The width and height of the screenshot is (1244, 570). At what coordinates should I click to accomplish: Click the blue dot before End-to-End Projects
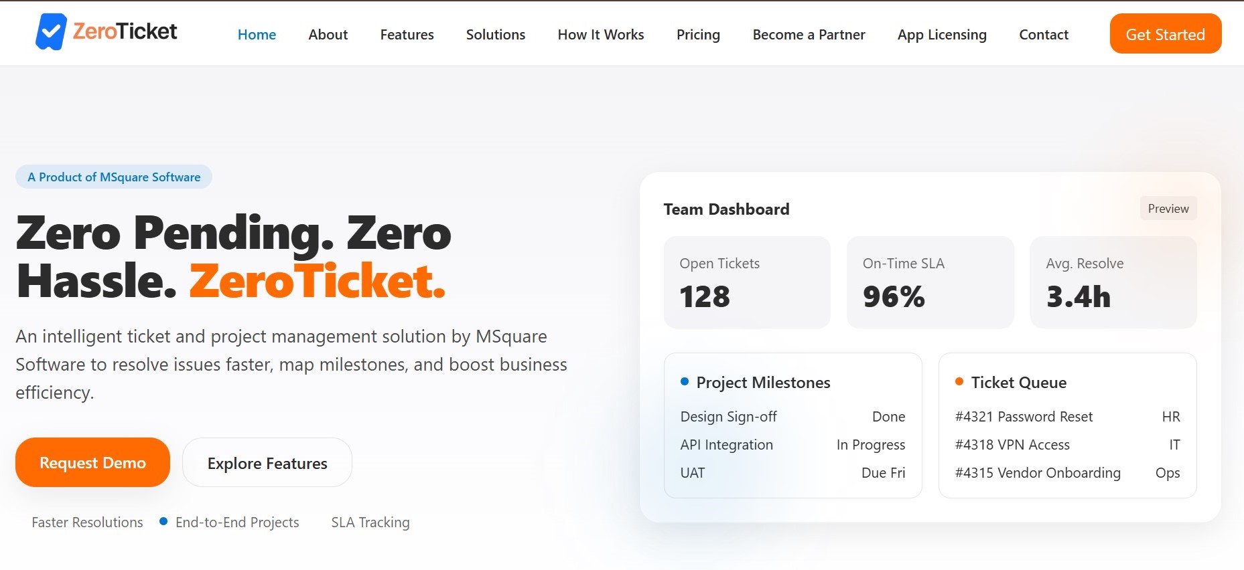tap(163, 522)
